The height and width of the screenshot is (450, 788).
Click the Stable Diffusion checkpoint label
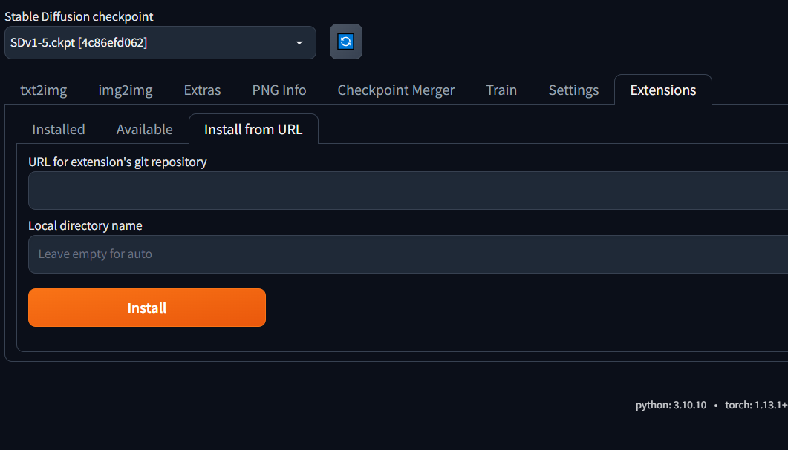[x=79, y=16]
